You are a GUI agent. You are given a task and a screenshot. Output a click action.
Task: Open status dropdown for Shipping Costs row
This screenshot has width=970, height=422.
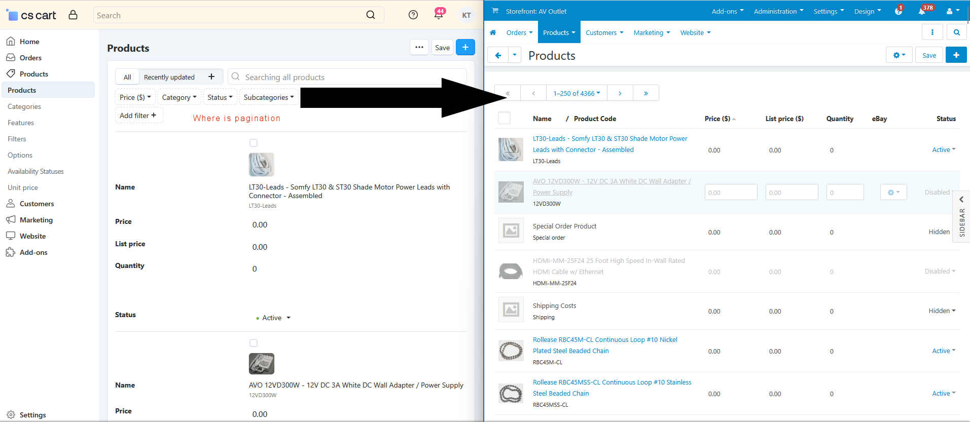[942, 311]
